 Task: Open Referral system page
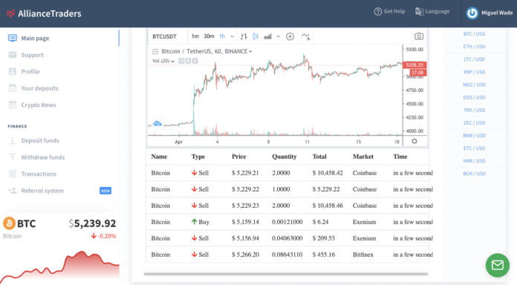[42, 191]
